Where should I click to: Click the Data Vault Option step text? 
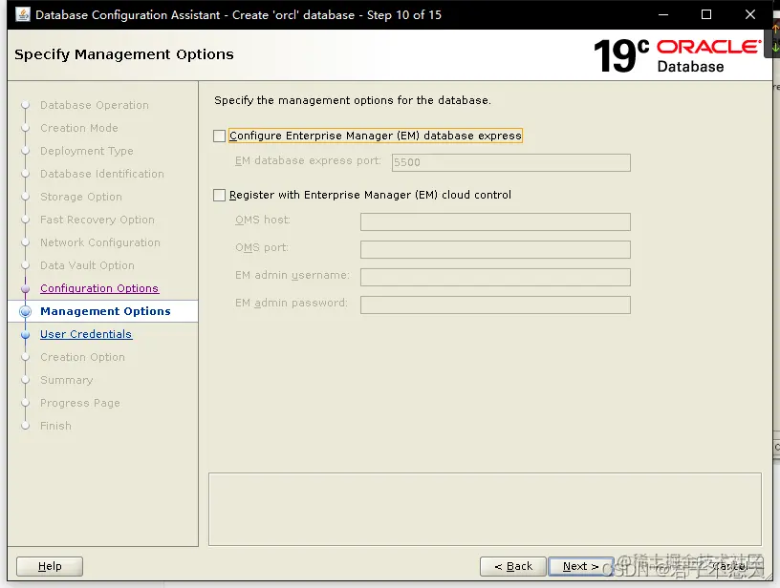(x=87, y=265)
